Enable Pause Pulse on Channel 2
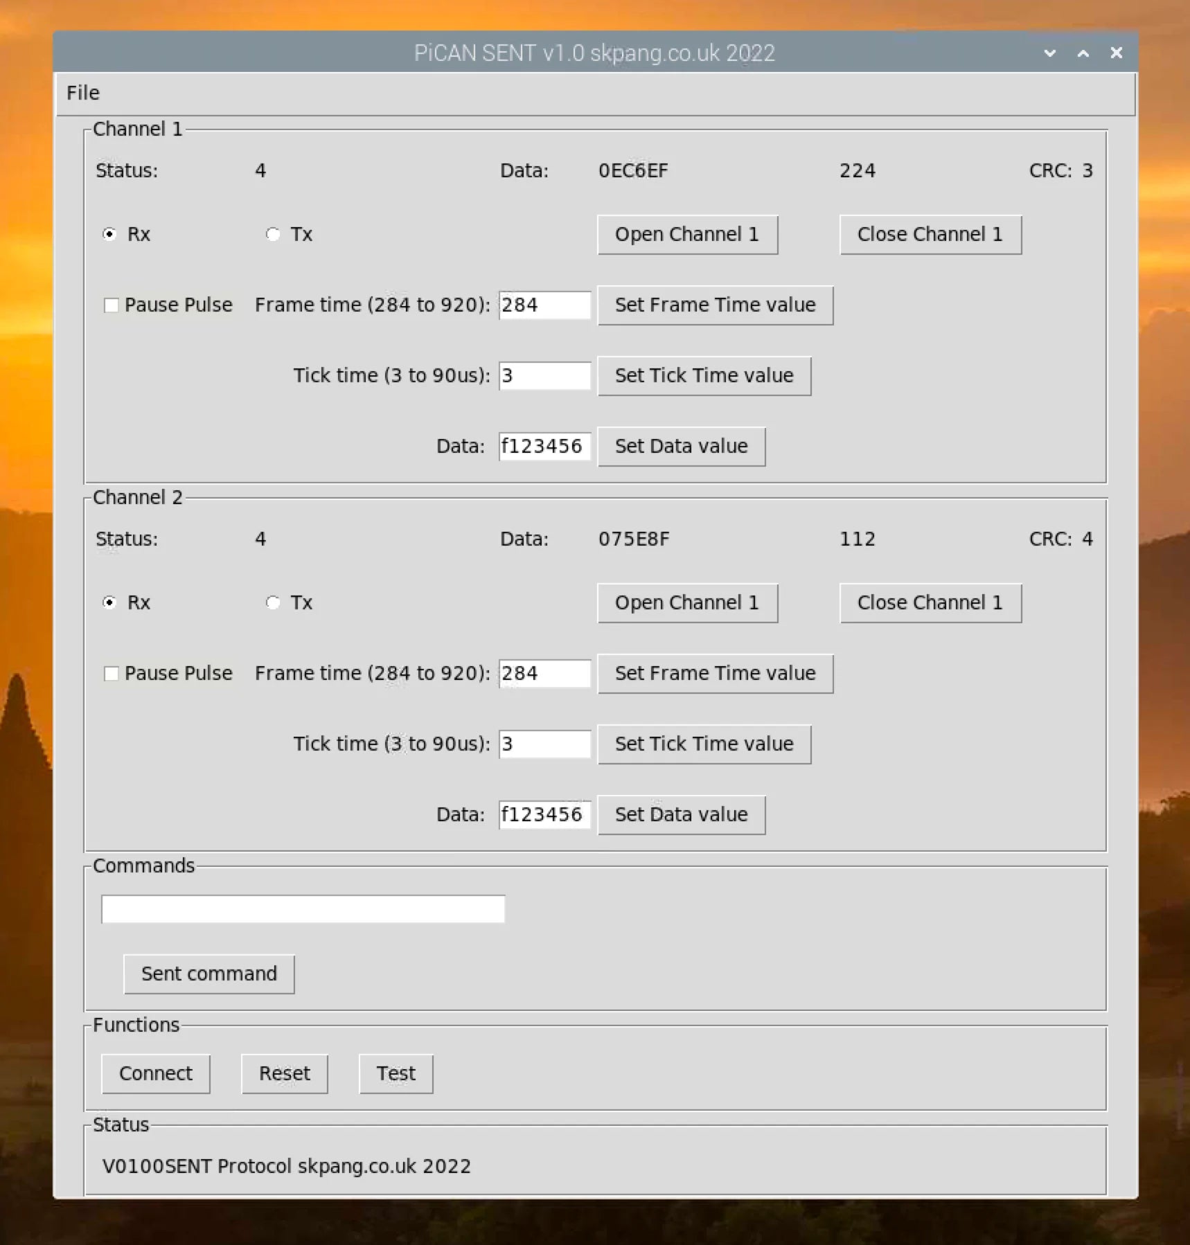Viewport: 1190px width, 1245px height. [x=112, y=672]
